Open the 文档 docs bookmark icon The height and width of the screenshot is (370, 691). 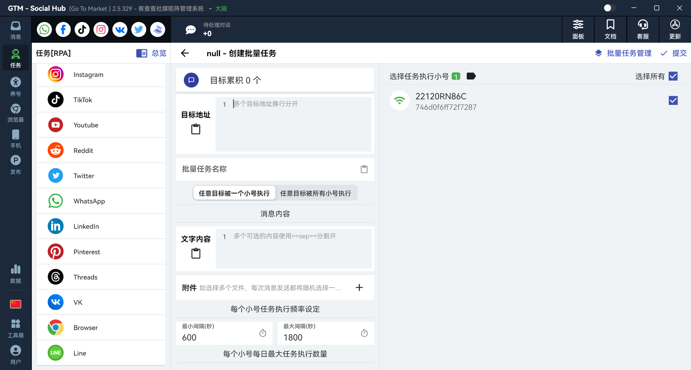click(x=610, y=30)
